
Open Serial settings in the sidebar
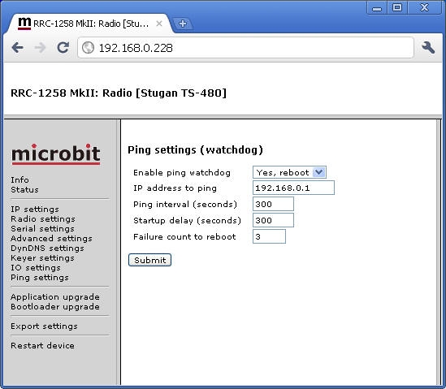coord(42,229)
